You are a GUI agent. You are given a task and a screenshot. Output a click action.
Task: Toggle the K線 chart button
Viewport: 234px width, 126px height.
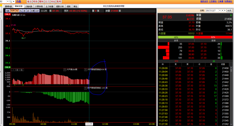[7, 11]
